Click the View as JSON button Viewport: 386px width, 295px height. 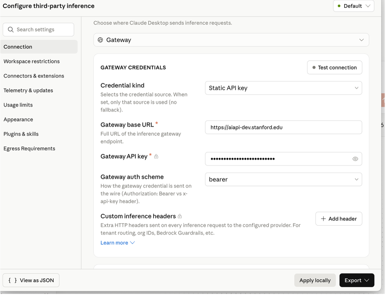[x=31, y=280]
